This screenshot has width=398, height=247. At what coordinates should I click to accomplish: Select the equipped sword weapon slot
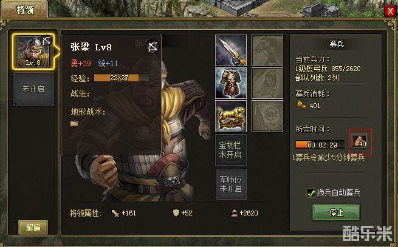coord(231,50)
